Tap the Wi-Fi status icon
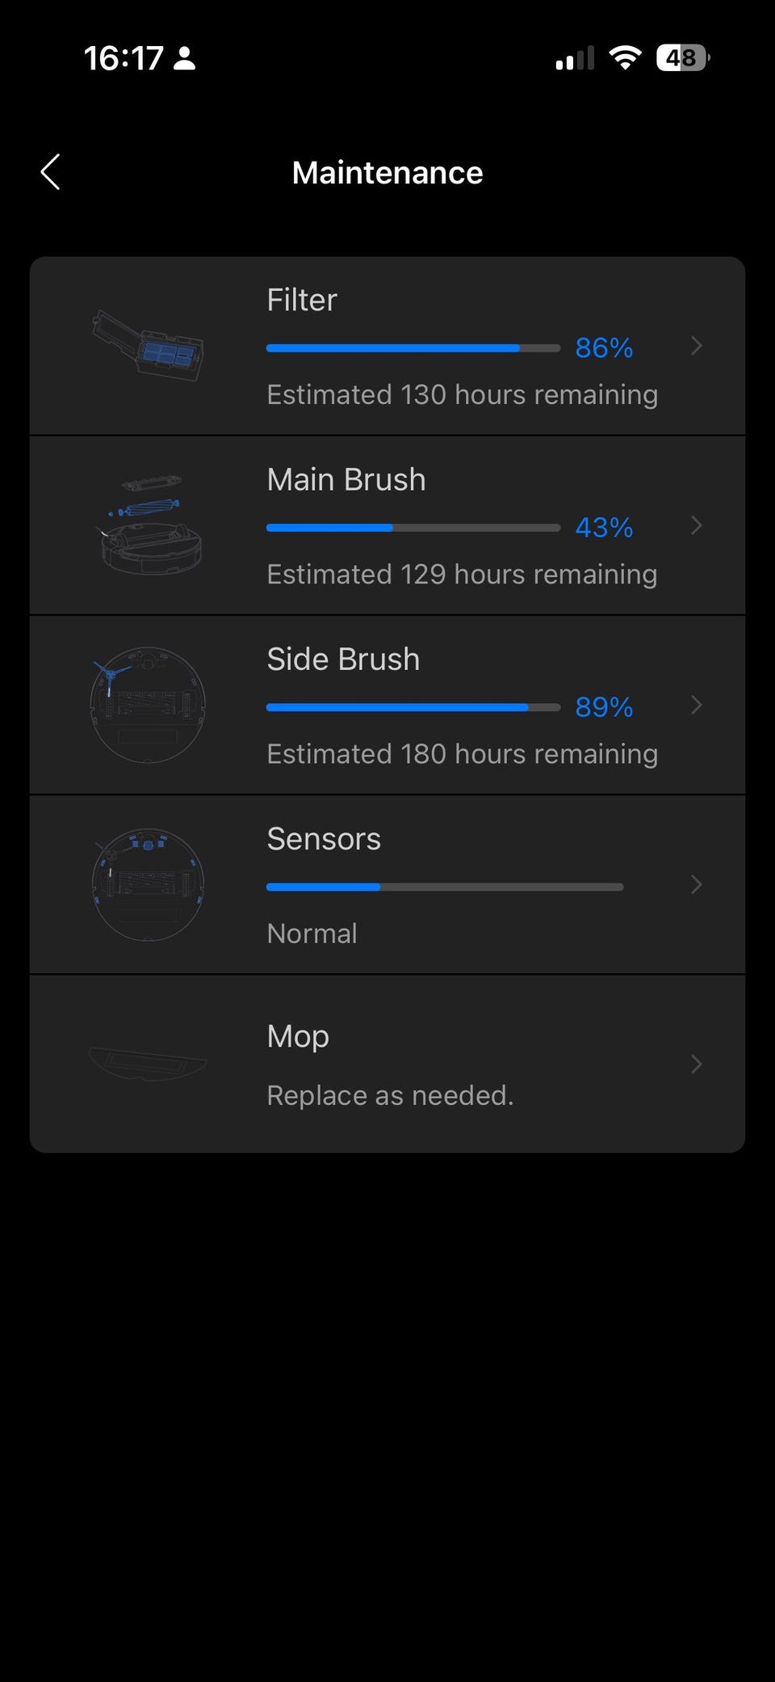The height and width of the screenshot is (1682, 775). 624,58
